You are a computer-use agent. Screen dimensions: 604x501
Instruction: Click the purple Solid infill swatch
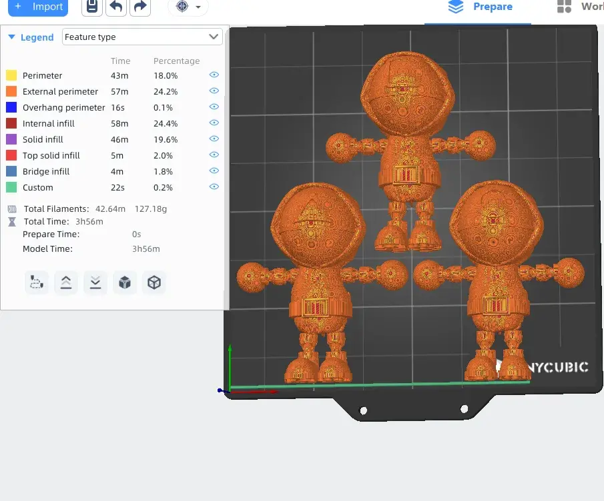click(11, 139)
